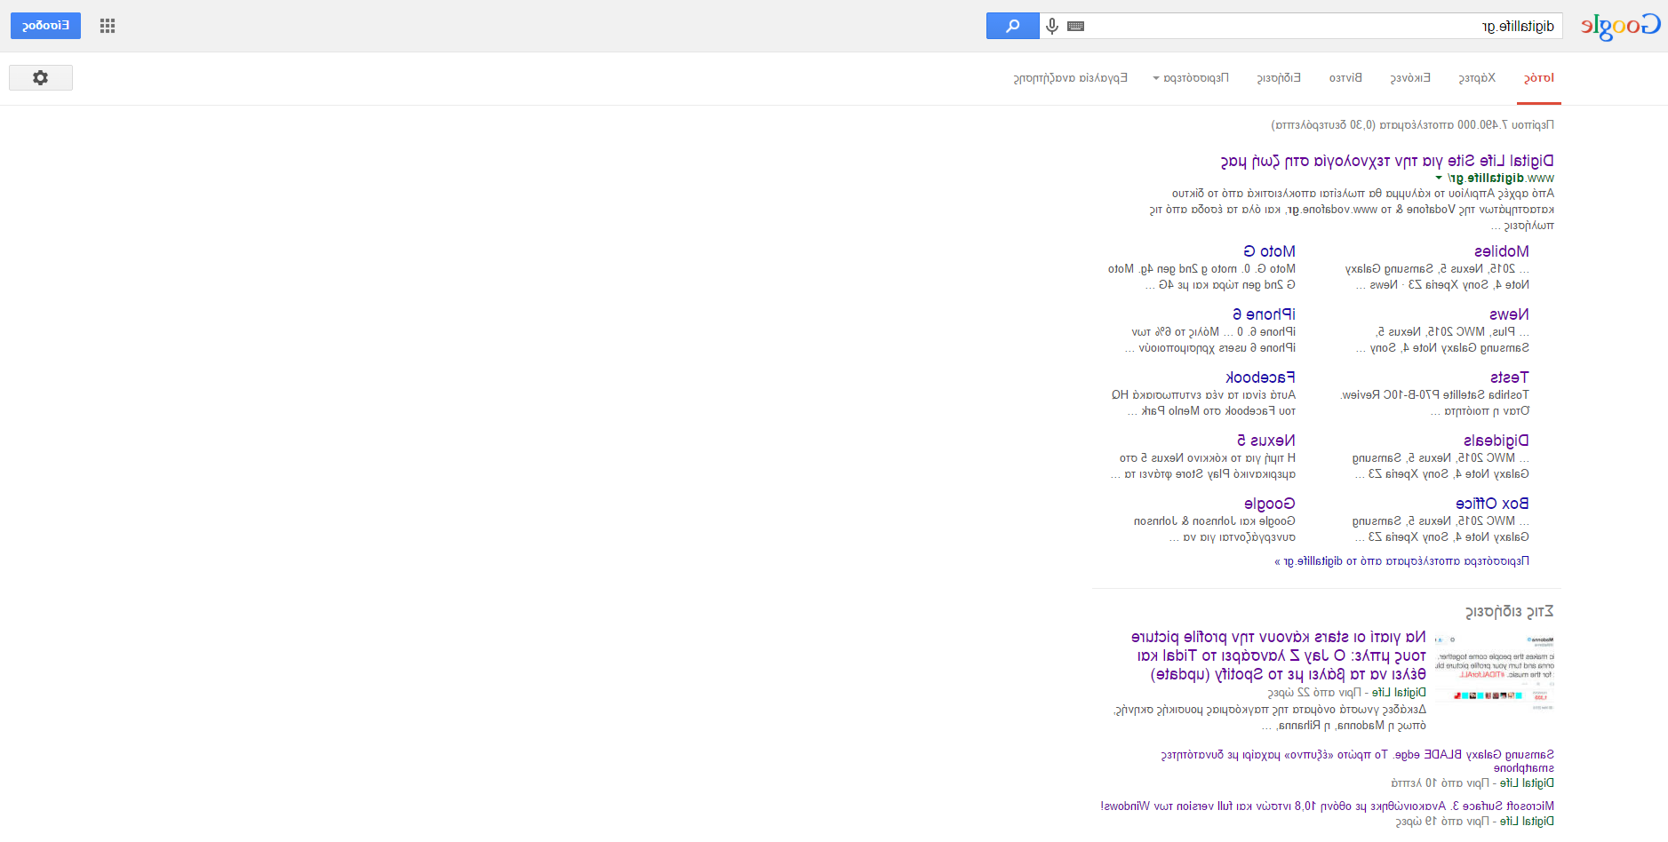
Task: Open Εργαλεία αναζήτησης search tools
Action: coord(1071,78)
